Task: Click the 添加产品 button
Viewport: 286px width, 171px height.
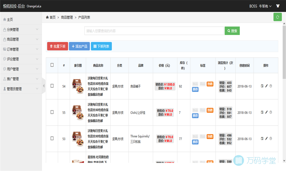Action: click(79, 46)
